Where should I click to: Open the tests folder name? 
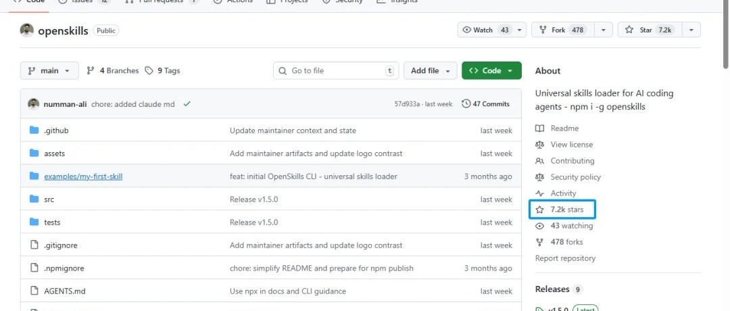pyautogui.click(x=52, y=222)
